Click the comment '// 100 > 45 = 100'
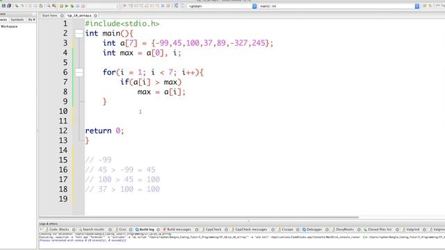The height and width of the screenshot is (250, 445). [x=122, y=180]
